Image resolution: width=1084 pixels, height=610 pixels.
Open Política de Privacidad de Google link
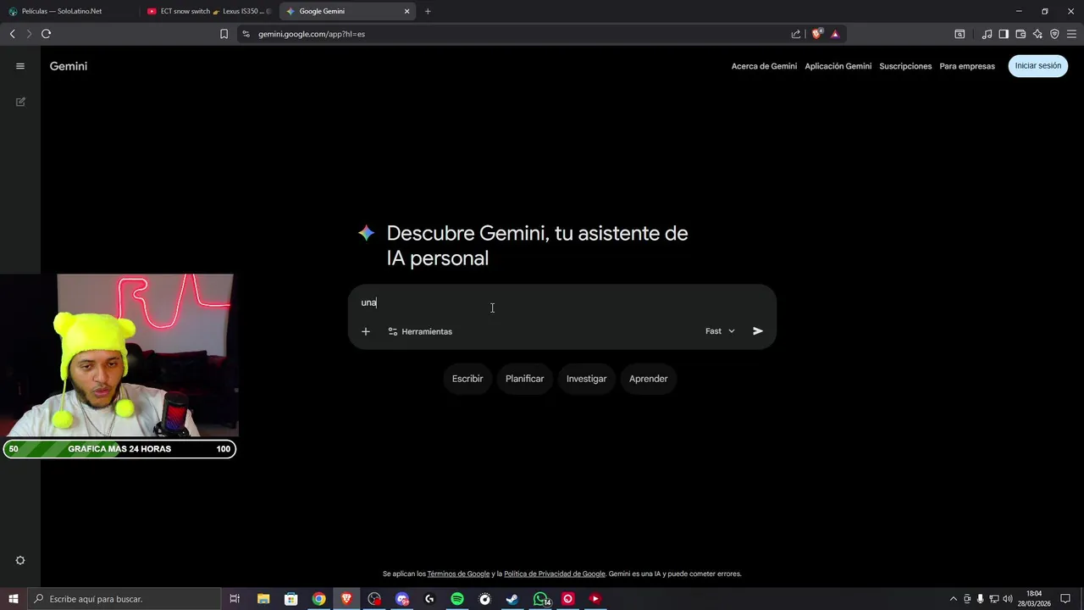pos(555,574)
